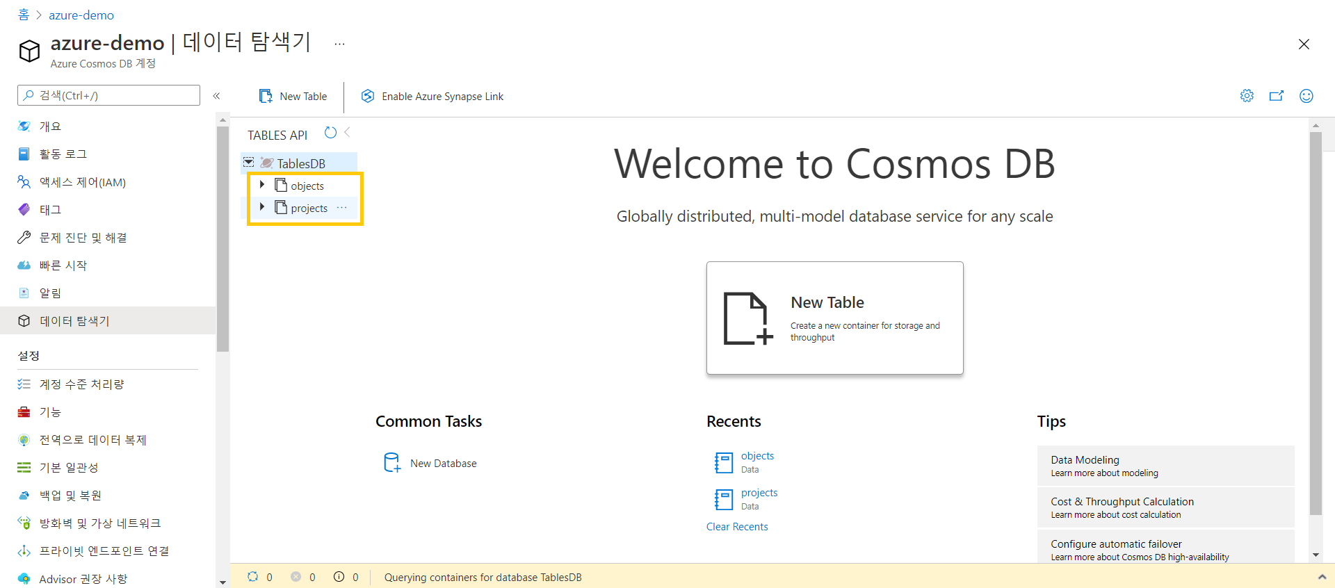The height and width of the screenshot is (588, 1335).
Task: Click main content vertical scrollbar
Action: pyautogui.click(x=1315, y=323)
